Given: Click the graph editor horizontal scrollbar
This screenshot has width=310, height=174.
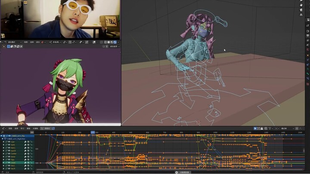Looking at the screenshot, I should tap(169, 169).
